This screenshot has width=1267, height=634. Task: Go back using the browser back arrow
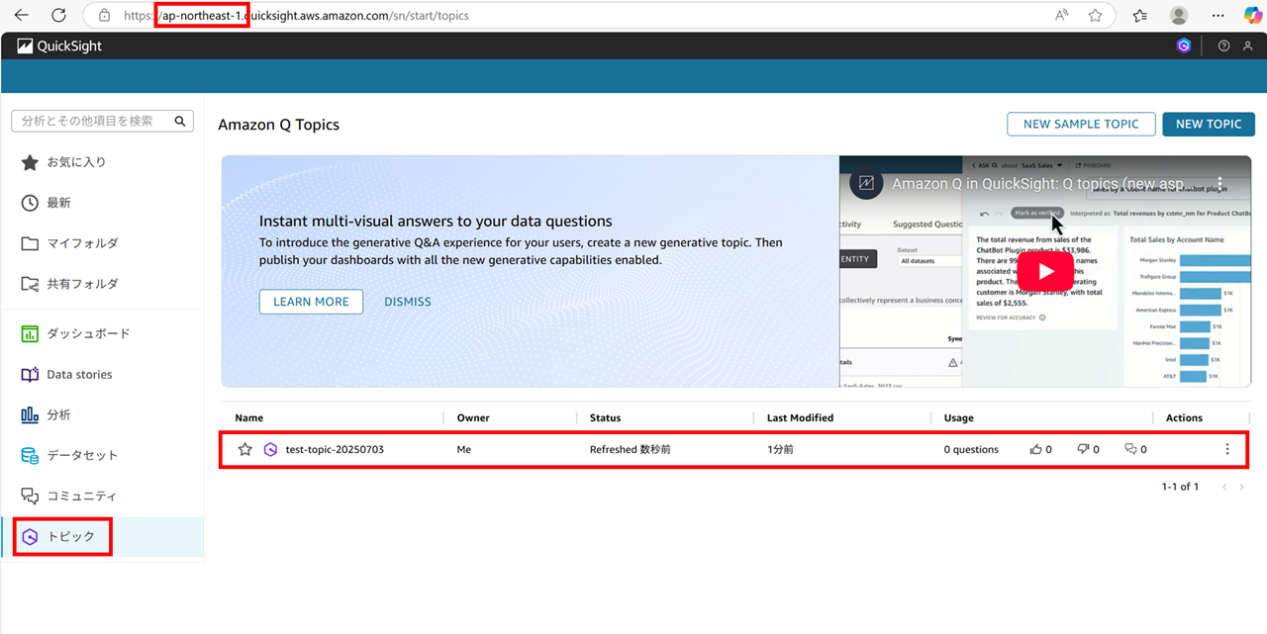[x=22, y=16]
